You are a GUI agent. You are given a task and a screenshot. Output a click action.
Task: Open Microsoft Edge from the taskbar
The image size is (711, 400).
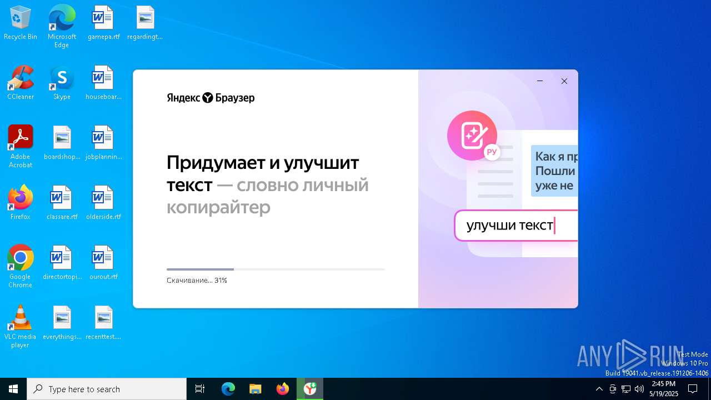pyautogui.click(x=228, y=389)
